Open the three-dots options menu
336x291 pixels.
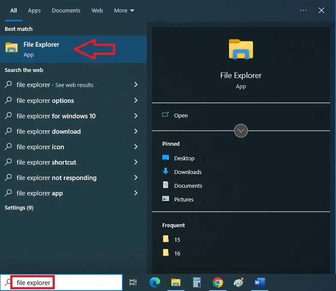point(303,10)
